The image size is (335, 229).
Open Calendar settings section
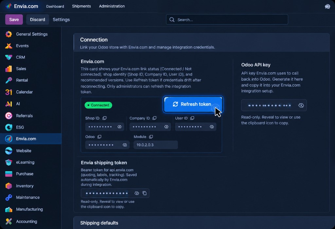point(30,92)
